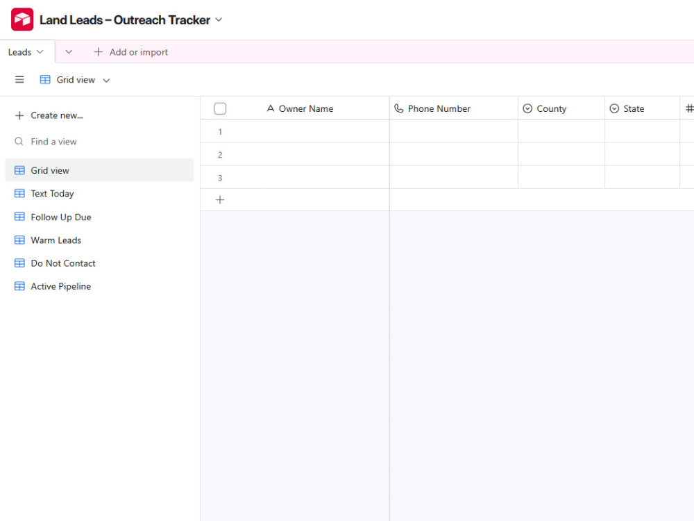Click the plus icon beside Create new
Screen dimensions: 694x521
(19, 115)
